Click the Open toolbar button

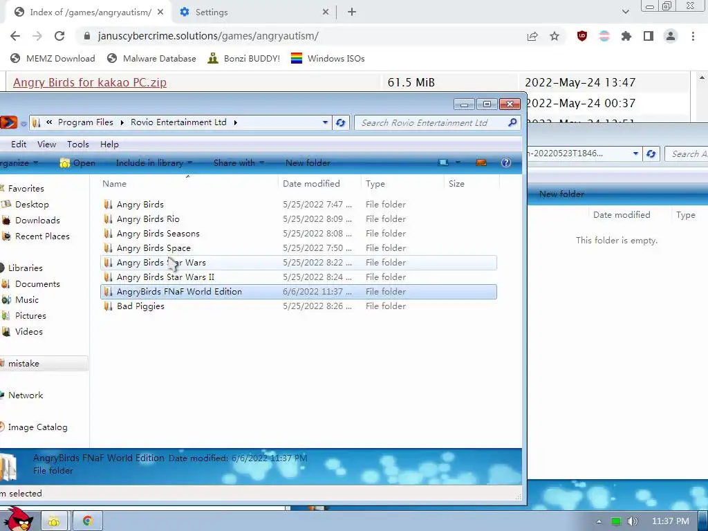click(x=77, y=163)
